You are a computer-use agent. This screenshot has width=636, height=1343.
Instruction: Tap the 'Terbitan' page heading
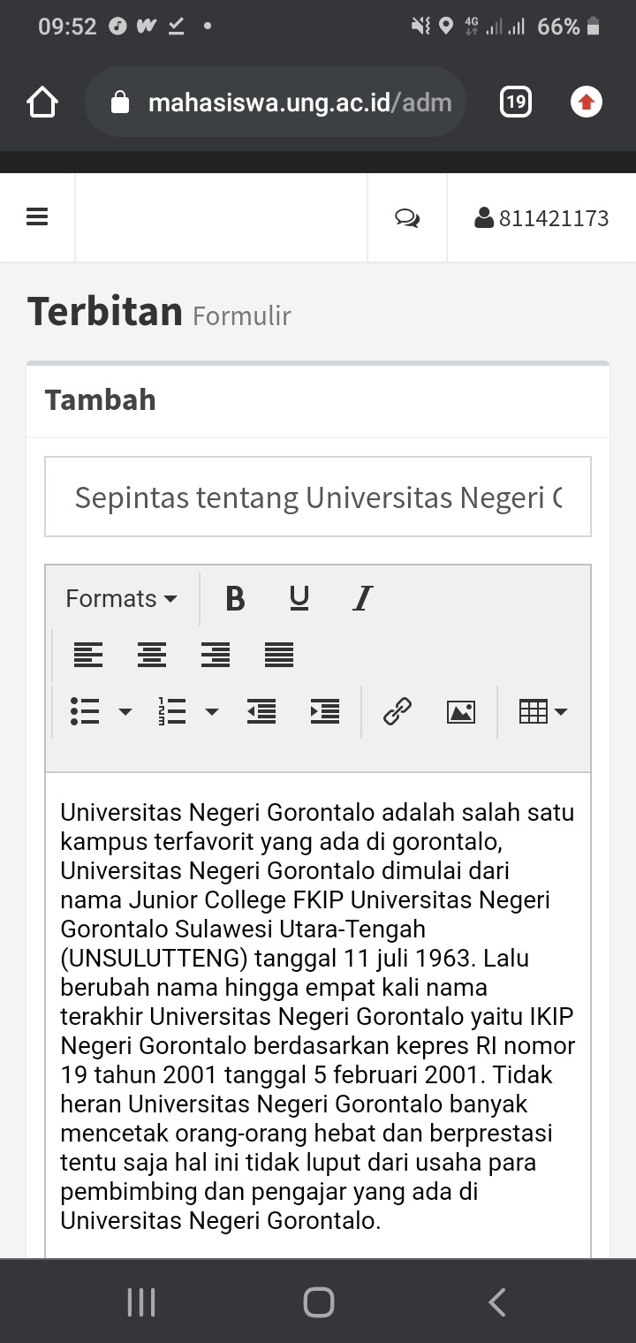pyautogui.click(x=105, y=311)
